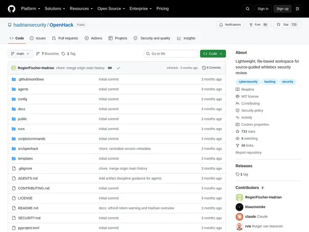The image size is (309, 232).
Task: Open 'Add artifact discipline guidance for agents' commit
Action: (130, 178)
